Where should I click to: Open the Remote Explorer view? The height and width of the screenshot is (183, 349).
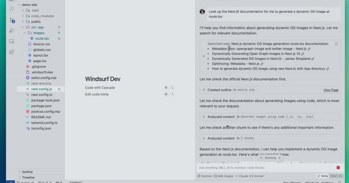12,41
